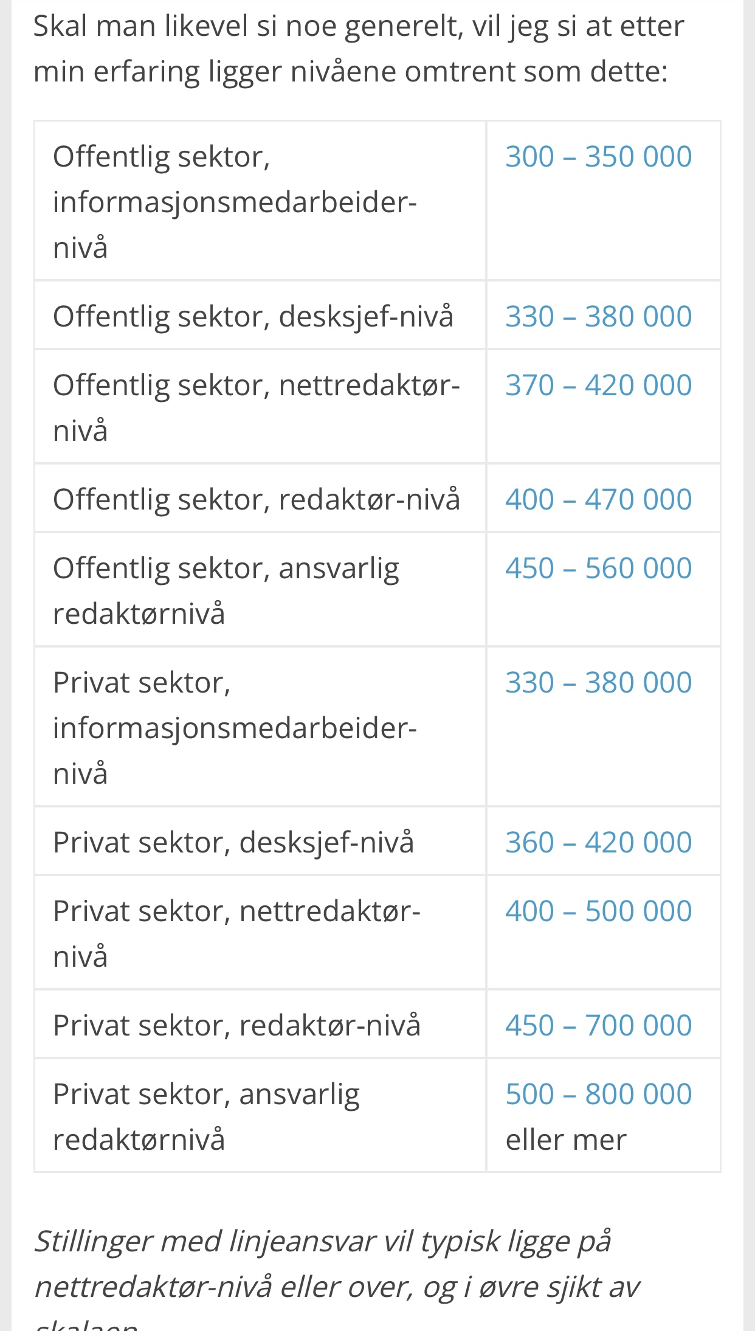This screenshot has width=755, height=1331.
Task: Click the italic 'Stillinger med linjeansvar' paragraph
Action: coord(337,1265)
